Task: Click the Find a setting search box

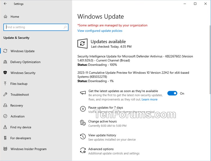Action: pyautogui.click(x=36, y=27)
